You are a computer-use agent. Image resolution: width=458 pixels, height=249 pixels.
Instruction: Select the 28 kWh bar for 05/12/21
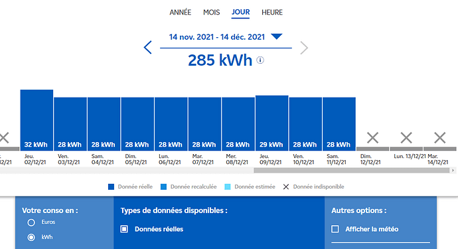tap(137, 124)
